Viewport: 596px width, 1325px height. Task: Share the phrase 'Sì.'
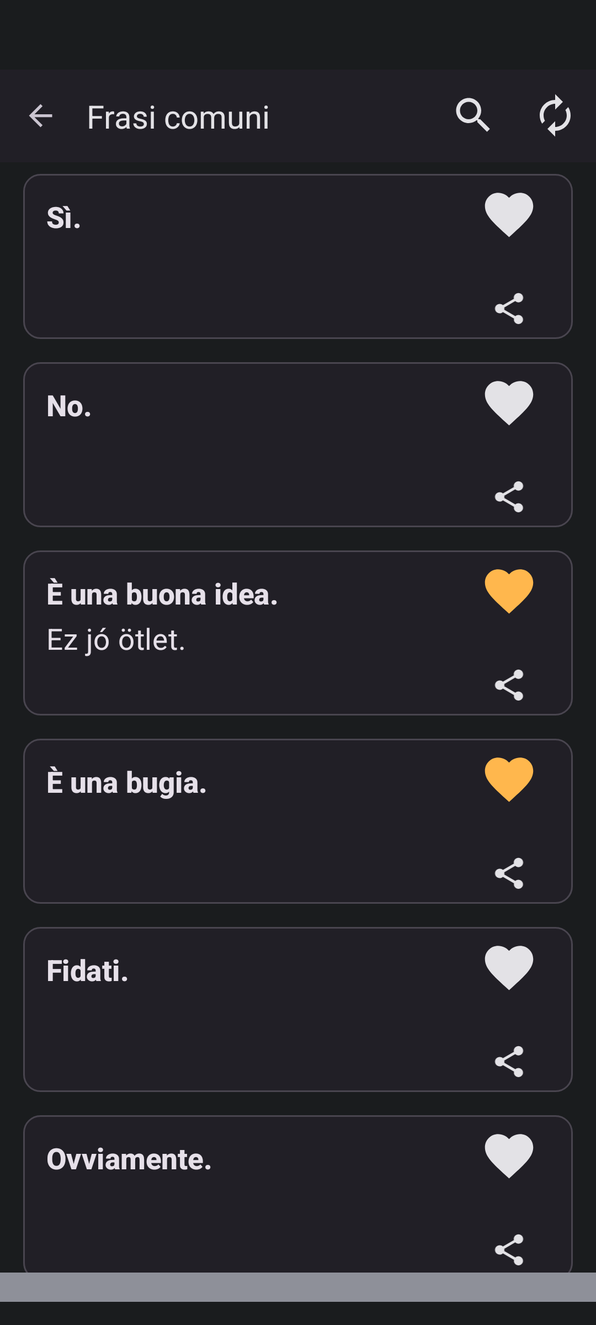pyautogui.click(x=509, y=309)
